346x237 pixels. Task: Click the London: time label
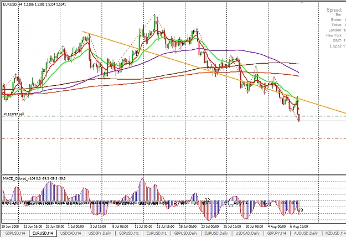335,30
